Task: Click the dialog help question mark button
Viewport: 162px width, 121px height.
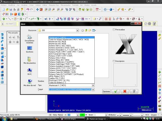Action: click(x=134, y=91)
